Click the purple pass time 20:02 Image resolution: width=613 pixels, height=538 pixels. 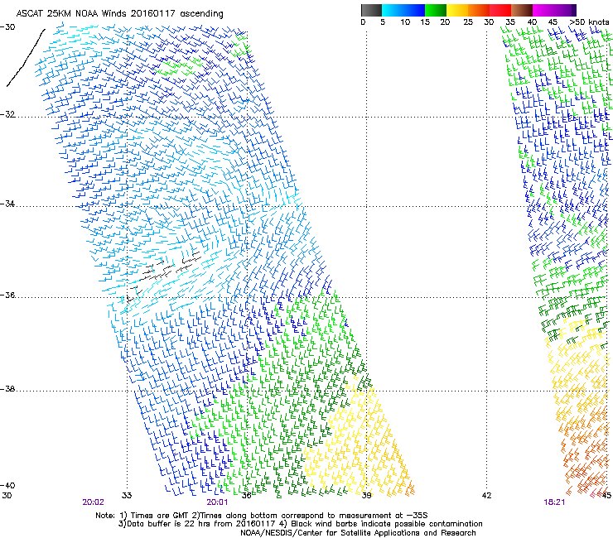(93, 502)
